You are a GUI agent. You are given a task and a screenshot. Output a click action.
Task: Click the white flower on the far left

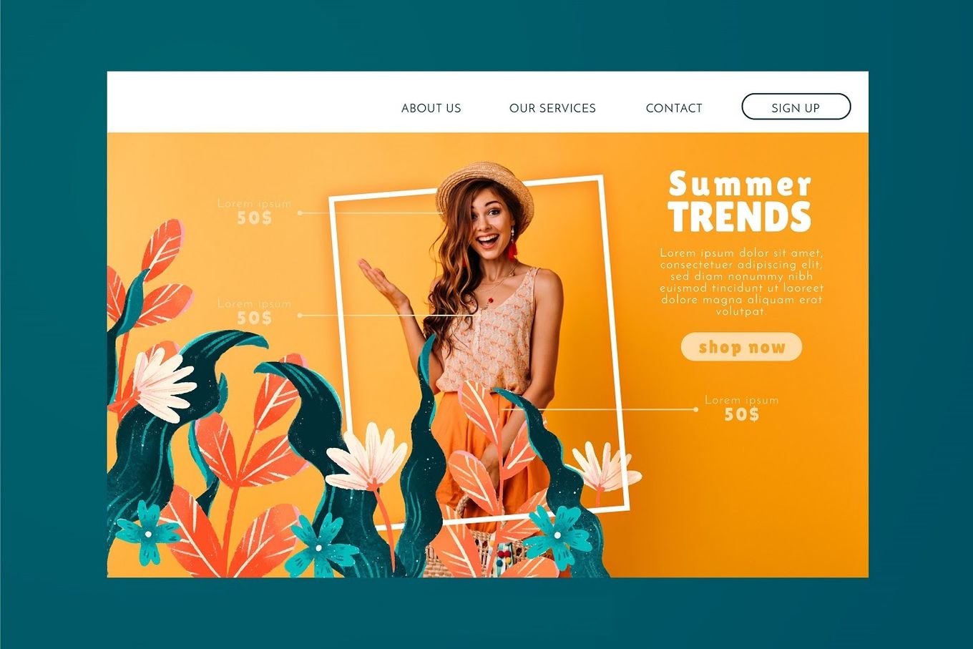163,383
